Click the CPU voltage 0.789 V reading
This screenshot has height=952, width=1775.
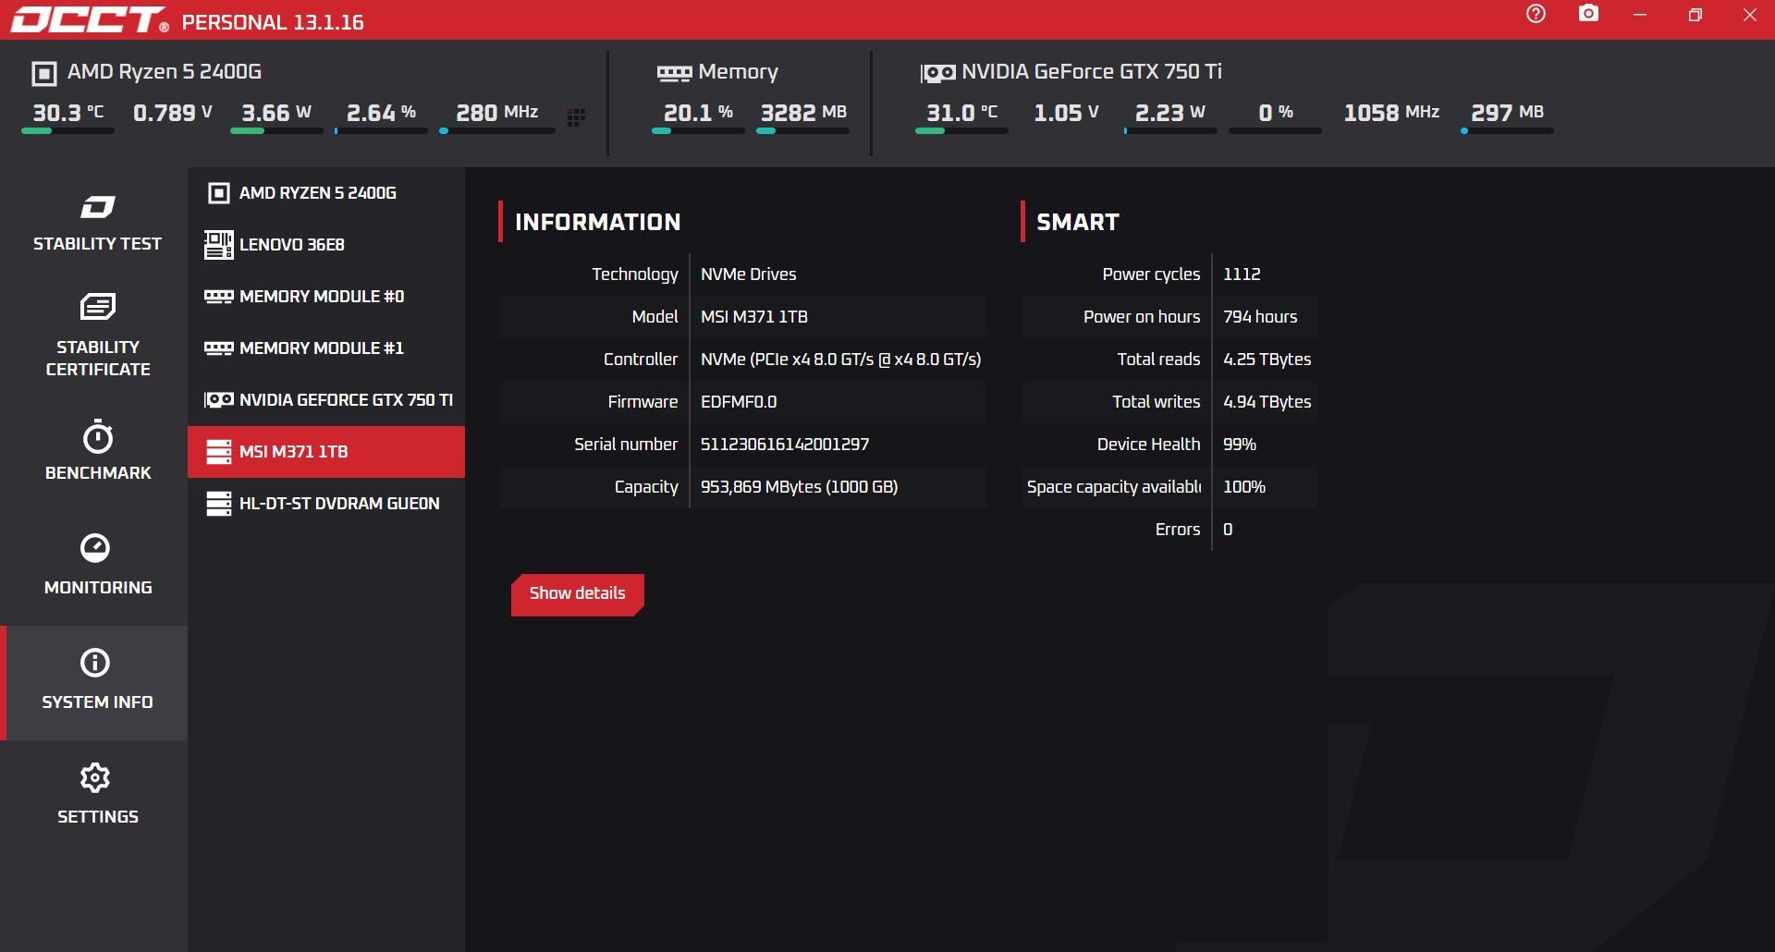click(x=173, y=113)
